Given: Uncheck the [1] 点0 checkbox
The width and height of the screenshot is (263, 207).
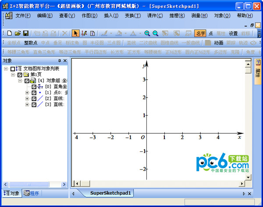Looking at the screenshot, I should [34, 93].
